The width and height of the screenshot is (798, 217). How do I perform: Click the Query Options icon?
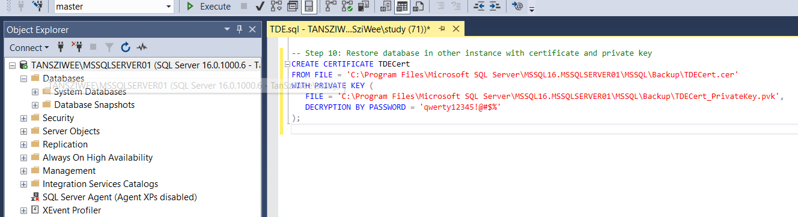[292, 7]
